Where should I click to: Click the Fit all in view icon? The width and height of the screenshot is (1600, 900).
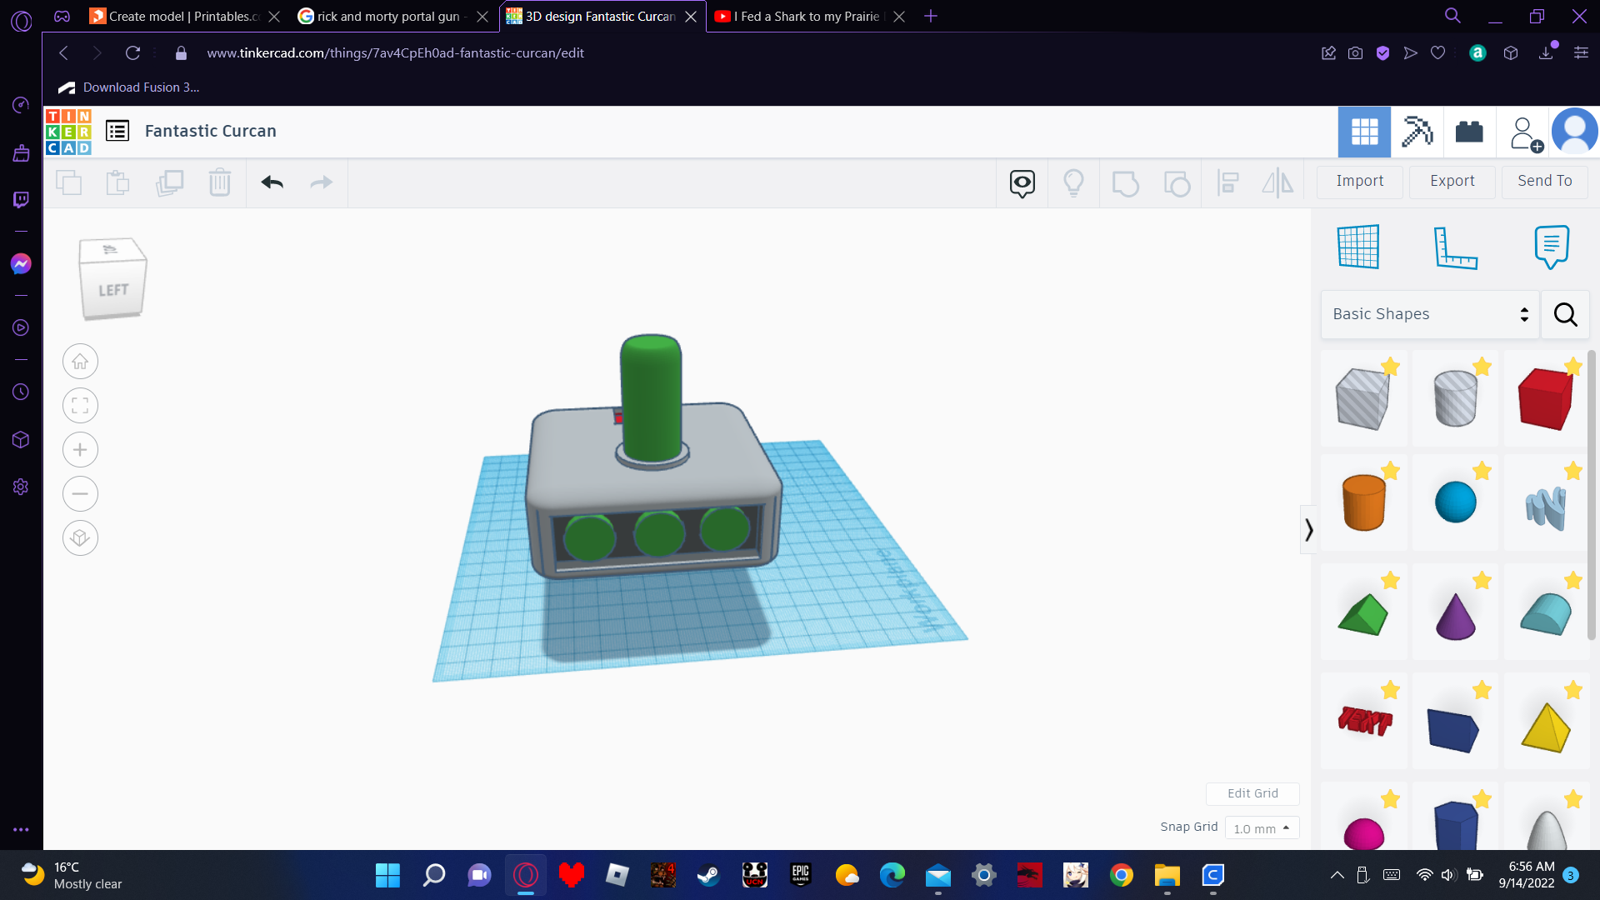[x=80, y=406]
